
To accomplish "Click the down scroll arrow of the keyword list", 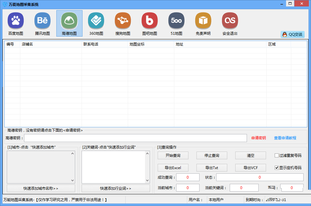I will click(x=147, y=180).
